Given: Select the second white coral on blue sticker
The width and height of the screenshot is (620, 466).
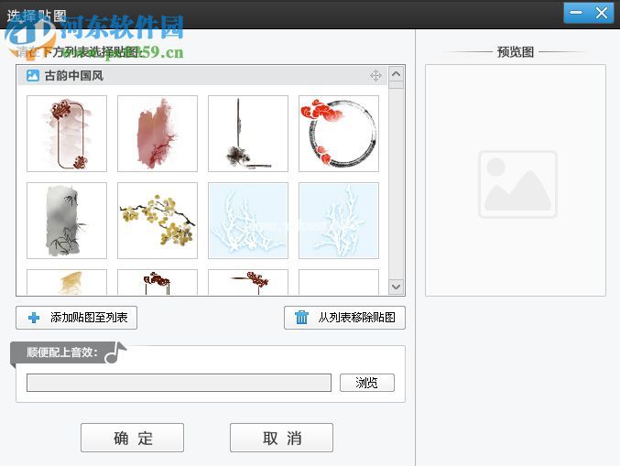Looking at the screenshot, I should (339, 221).
